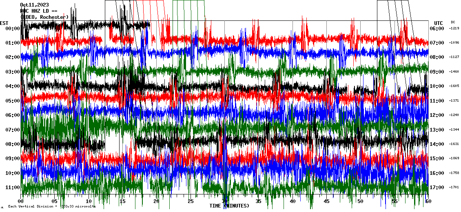The image size is (461, 212).
Task: Click the UTC column header
Action: 439,23
